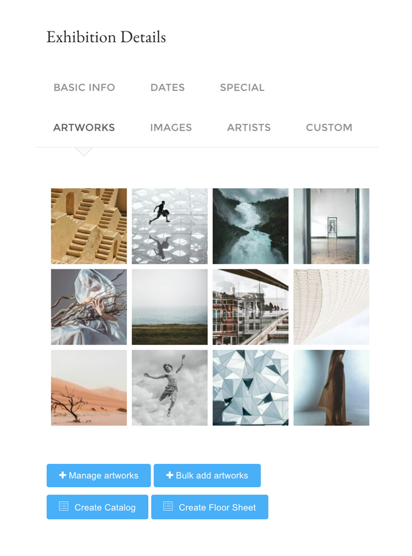Click the list icon on Create Catalog
The width and height of the screenshot is (412, 556).
(63, 506)
